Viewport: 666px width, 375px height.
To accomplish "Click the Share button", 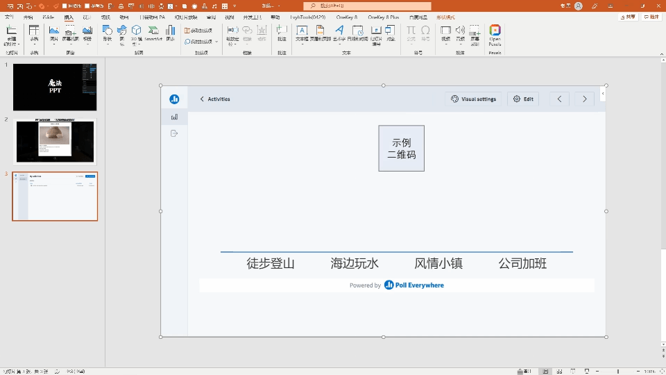I will pyautogui.click(x=629, y=17).
